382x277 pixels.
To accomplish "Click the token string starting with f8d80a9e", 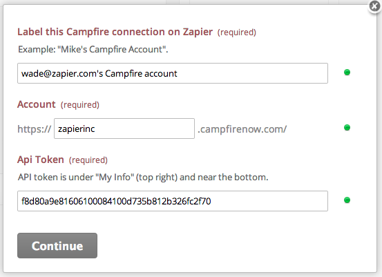I will pos(116,201).
